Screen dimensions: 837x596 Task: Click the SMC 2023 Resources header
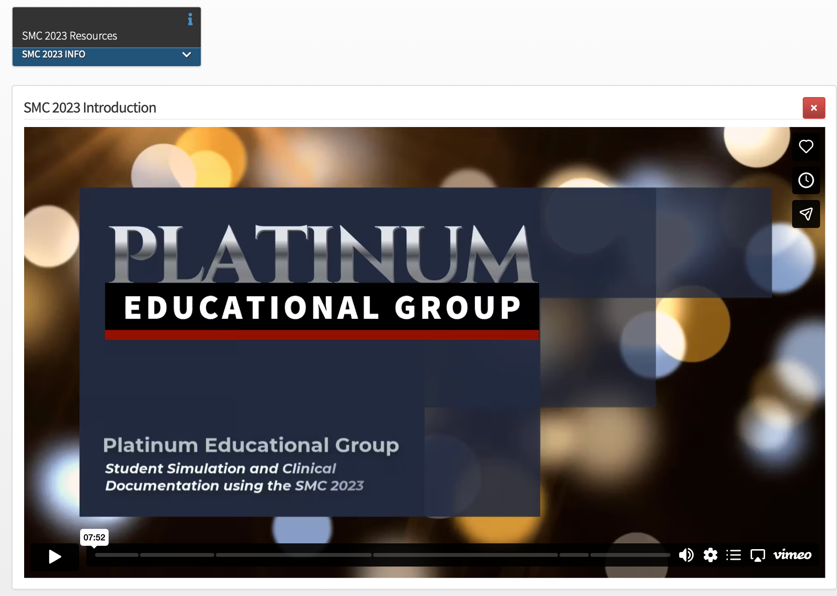[x=70, y=36]
